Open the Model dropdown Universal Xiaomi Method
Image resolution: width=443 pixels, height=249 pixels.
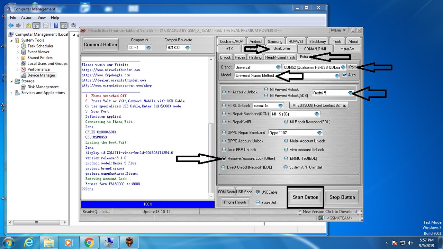(x=337, y=76)
